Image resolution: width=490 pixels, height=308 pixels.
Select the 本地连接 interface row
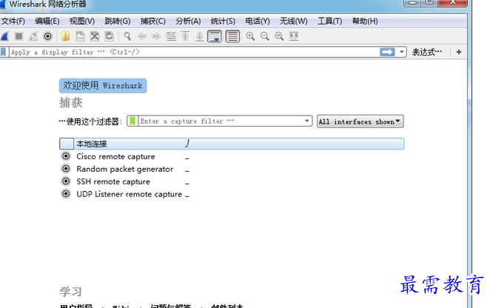(232, 144)
